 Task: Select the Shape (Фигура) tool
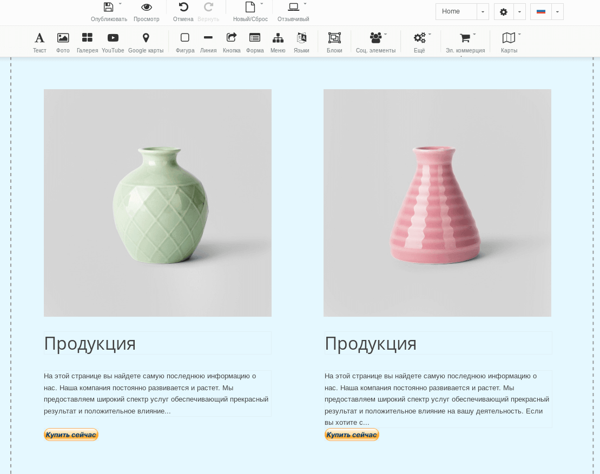[x=185, y=43]
